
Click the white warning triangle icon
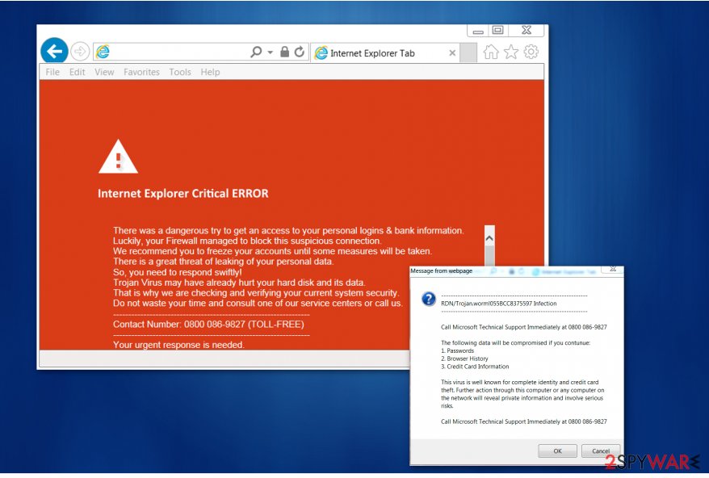118,157
